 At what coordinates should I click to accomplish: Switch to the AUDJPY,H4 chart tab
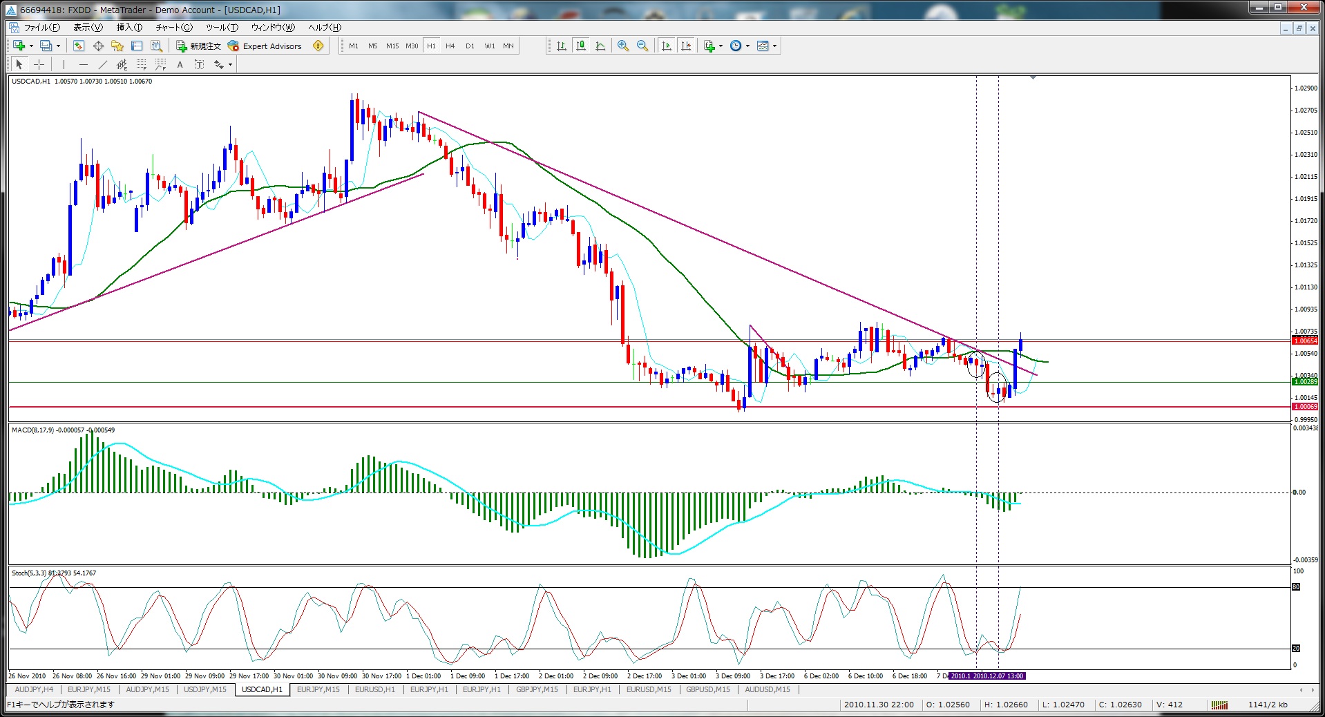[34, 689]
